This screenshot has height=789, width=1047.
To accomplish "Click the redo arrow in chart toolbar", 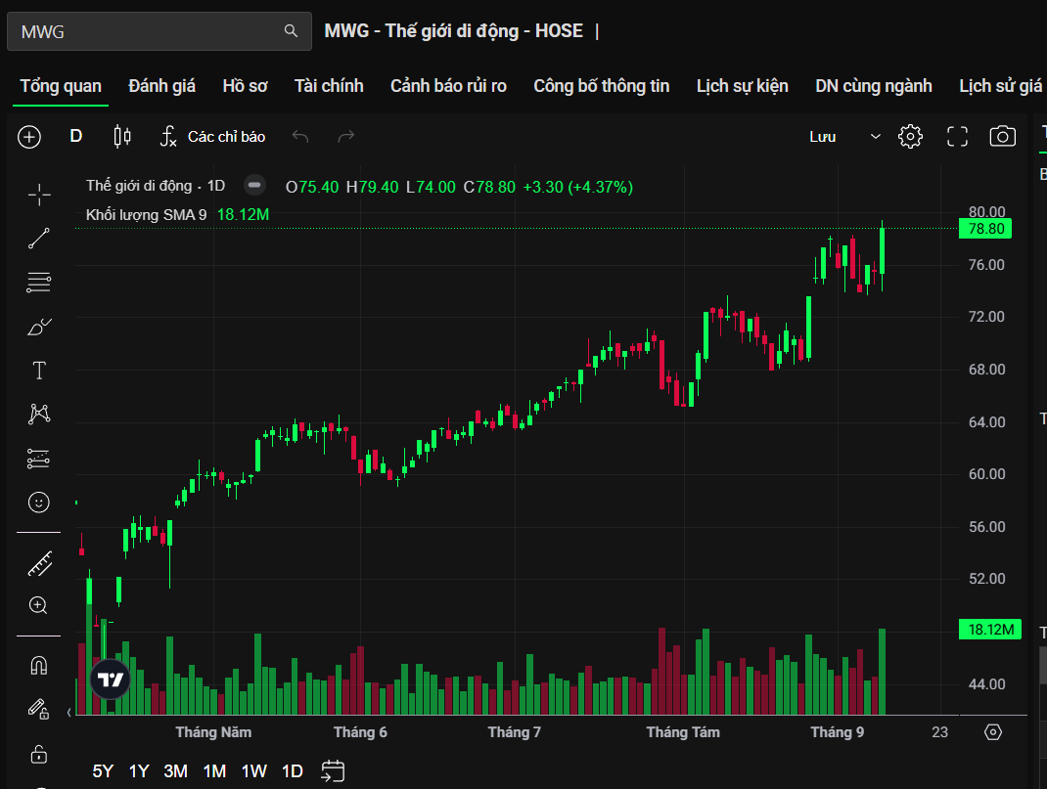I will 345,137.
